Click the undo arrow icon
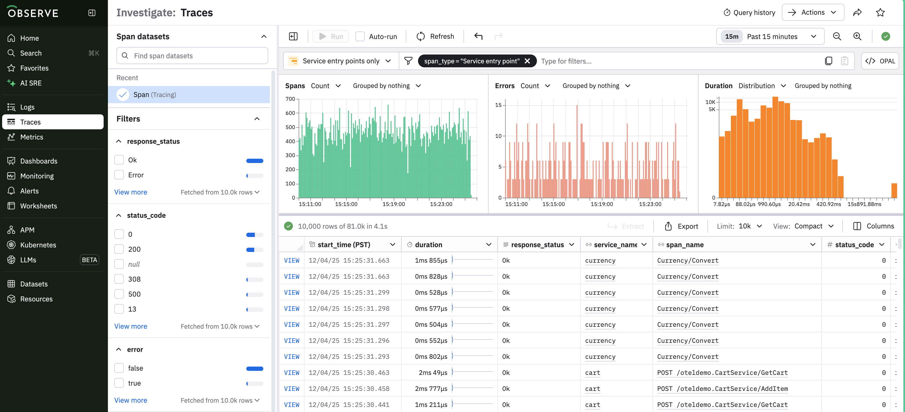 [x=478, y=37]
